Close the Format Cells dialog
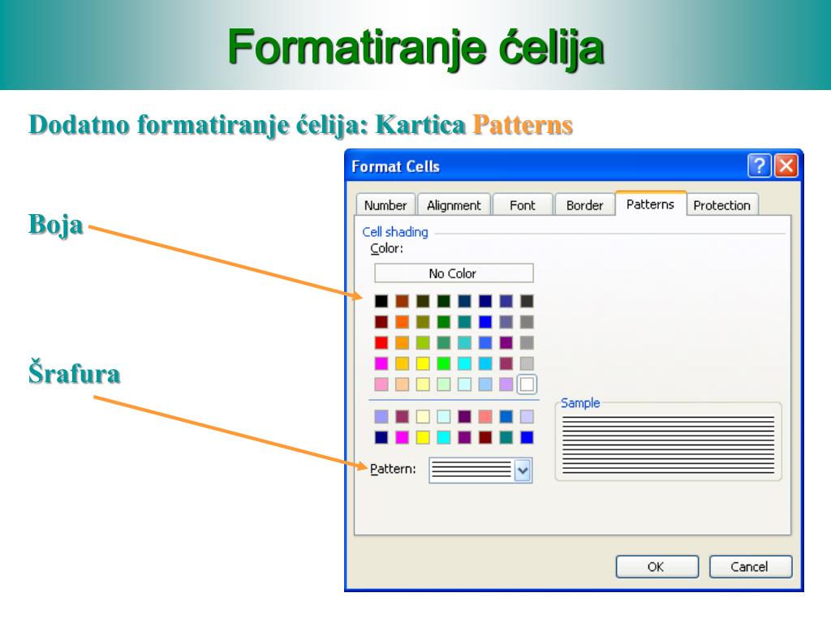831x623 pixels. [786, 165]
